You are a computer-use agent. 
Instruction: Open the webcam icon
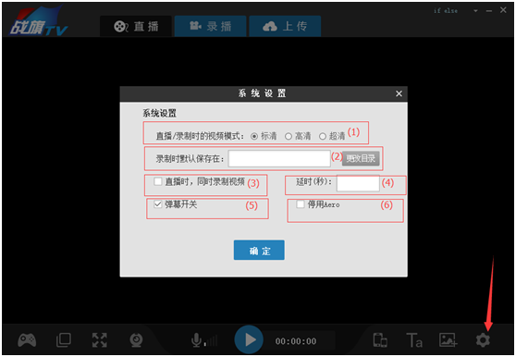pyautogui.click(x=136, y=340)
